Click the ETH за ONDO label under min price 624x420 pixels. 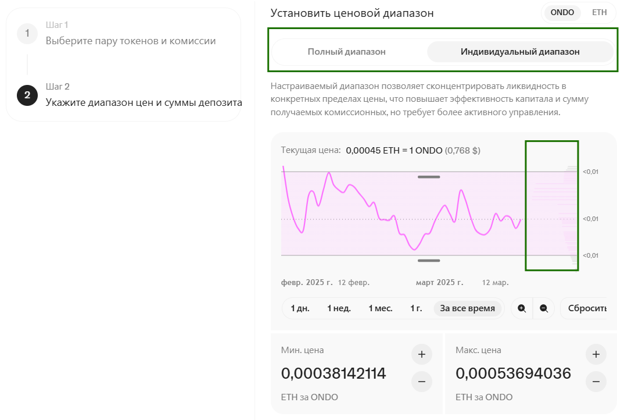point(309,397)
